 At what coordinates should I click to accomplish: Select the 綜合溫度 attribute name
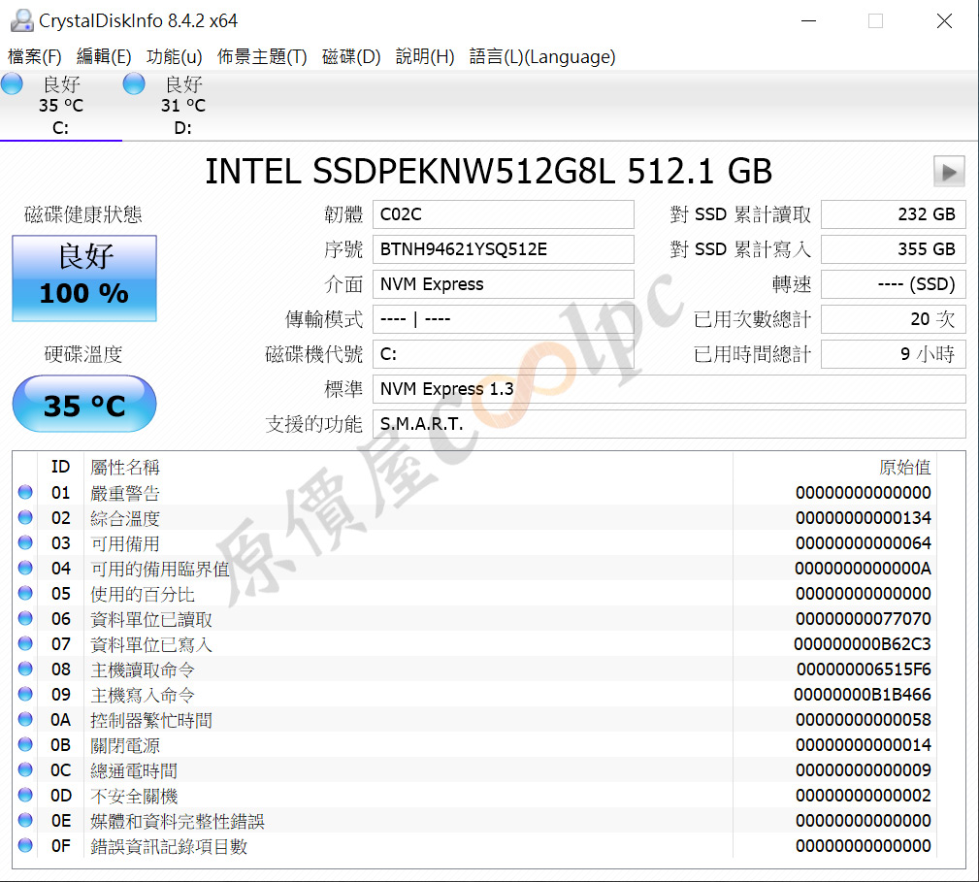[x=125, y=518]
